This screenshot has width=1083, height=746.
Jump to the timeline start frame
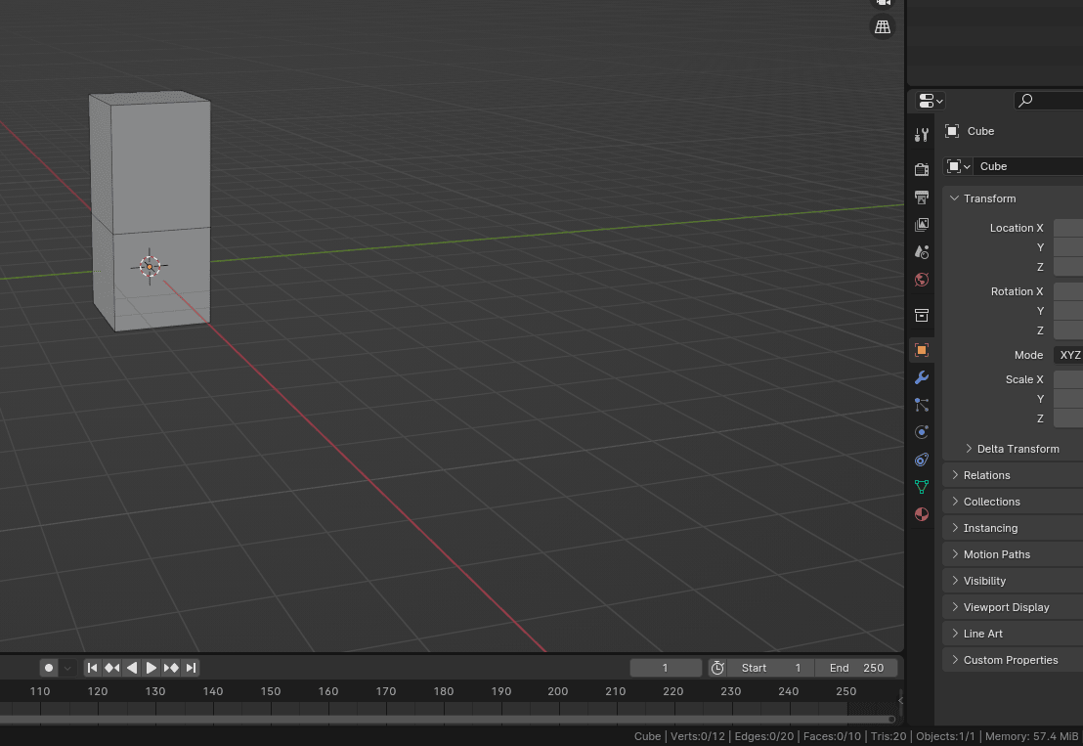92,668
